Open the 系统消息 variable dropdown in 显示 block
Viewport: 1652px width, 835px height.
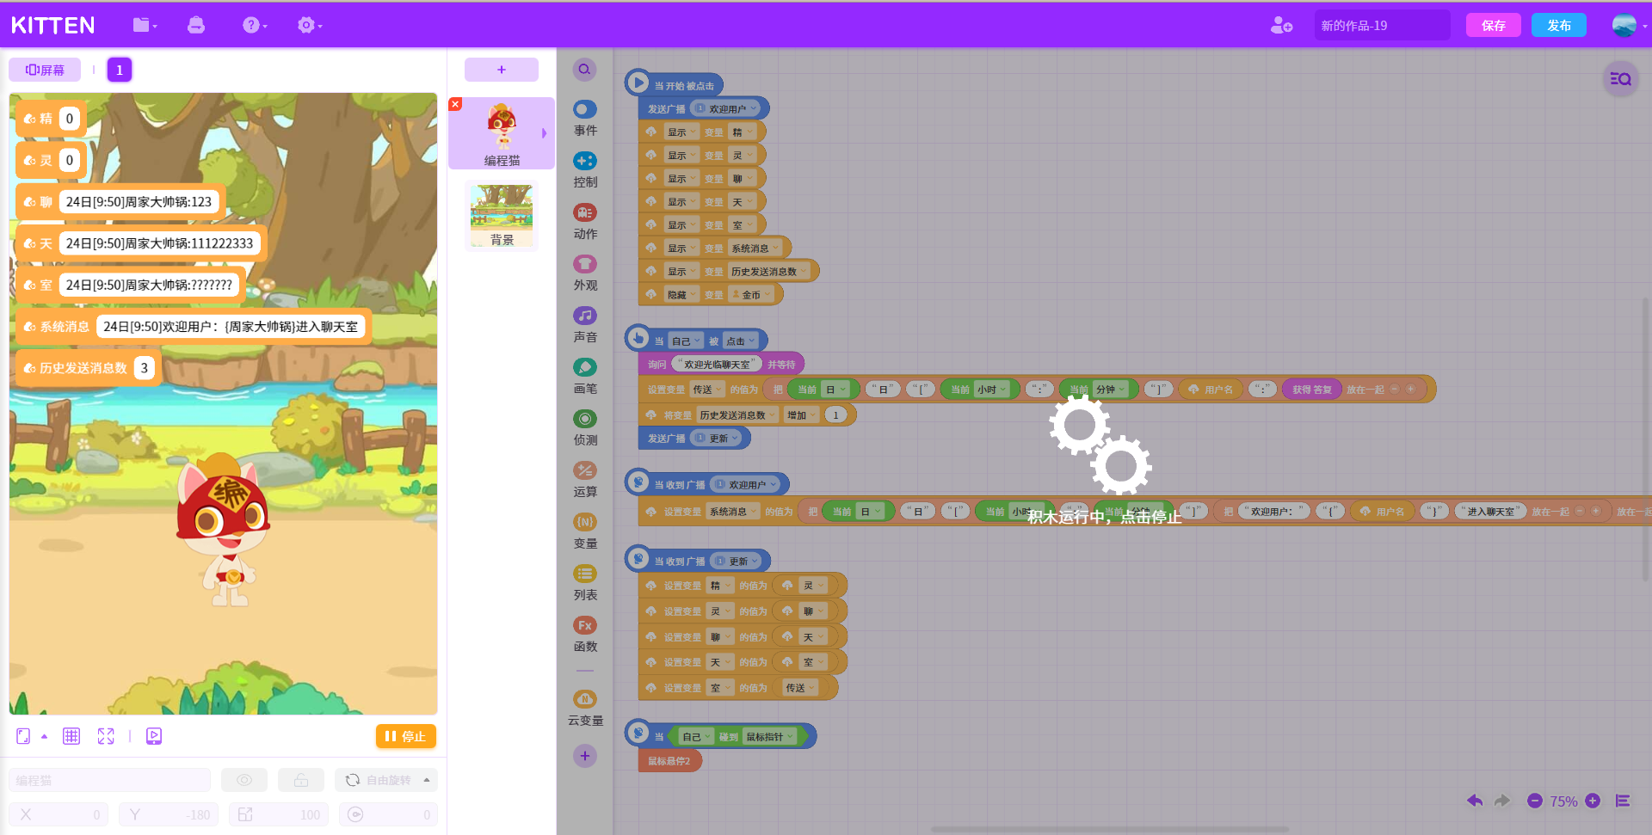coord(755,249)
